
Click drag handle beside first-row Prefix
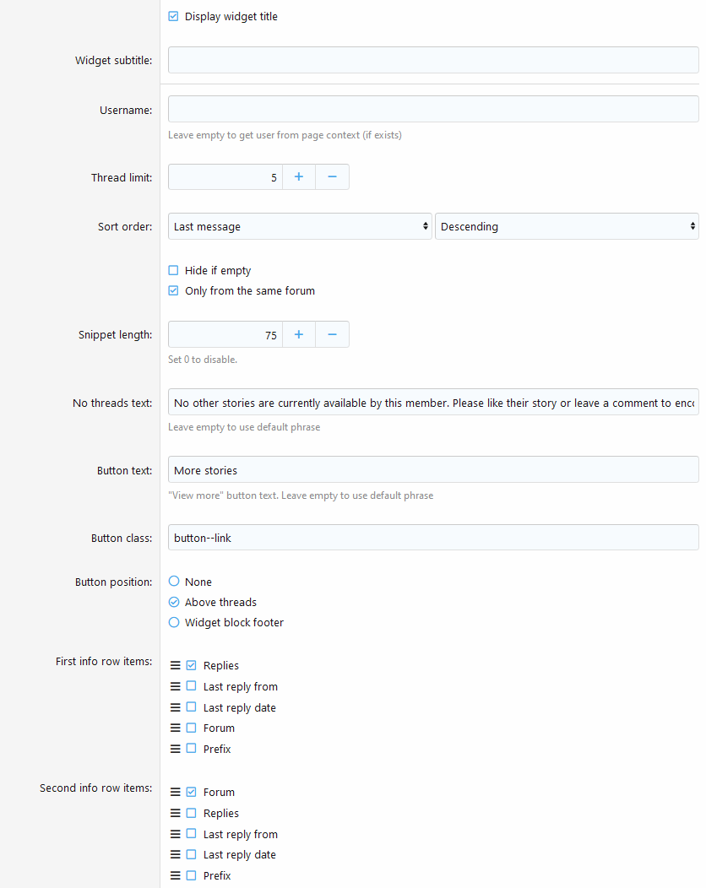(x=176, y=750)
